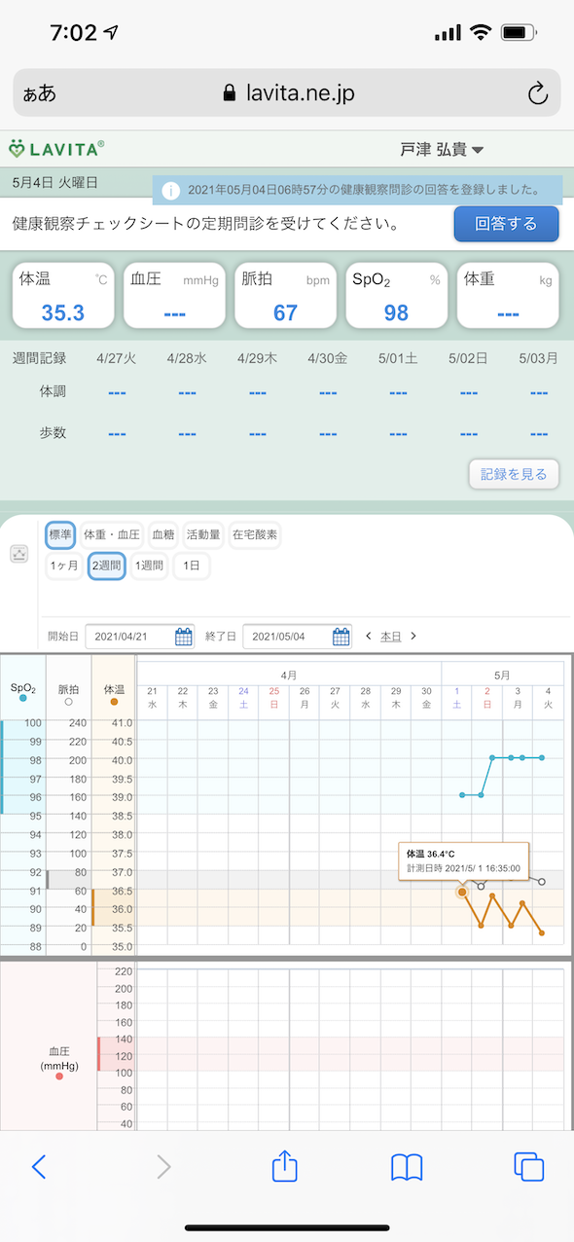Image resolution: width=574 pixels, height=1242 pixels.
Task: Expand the 戸津 弘貴 user dropdown
Action: (x=442, y=149)
